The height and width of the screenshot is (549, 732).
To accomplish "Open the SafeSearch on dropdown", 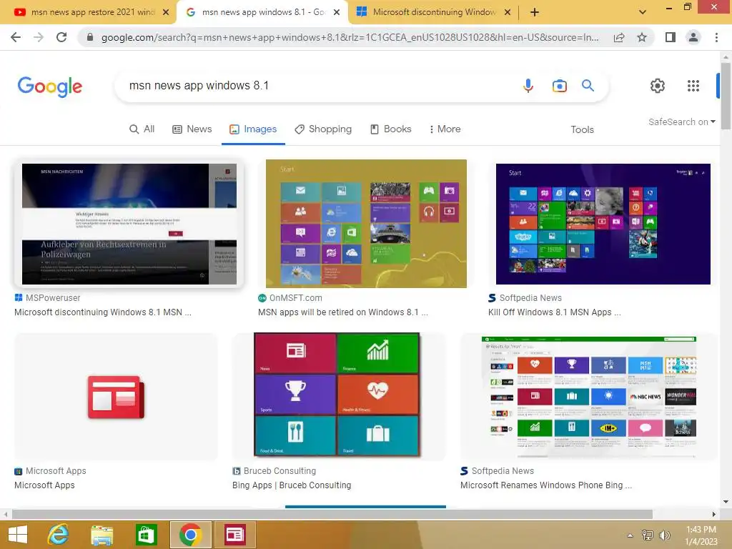I will point(681,122).
